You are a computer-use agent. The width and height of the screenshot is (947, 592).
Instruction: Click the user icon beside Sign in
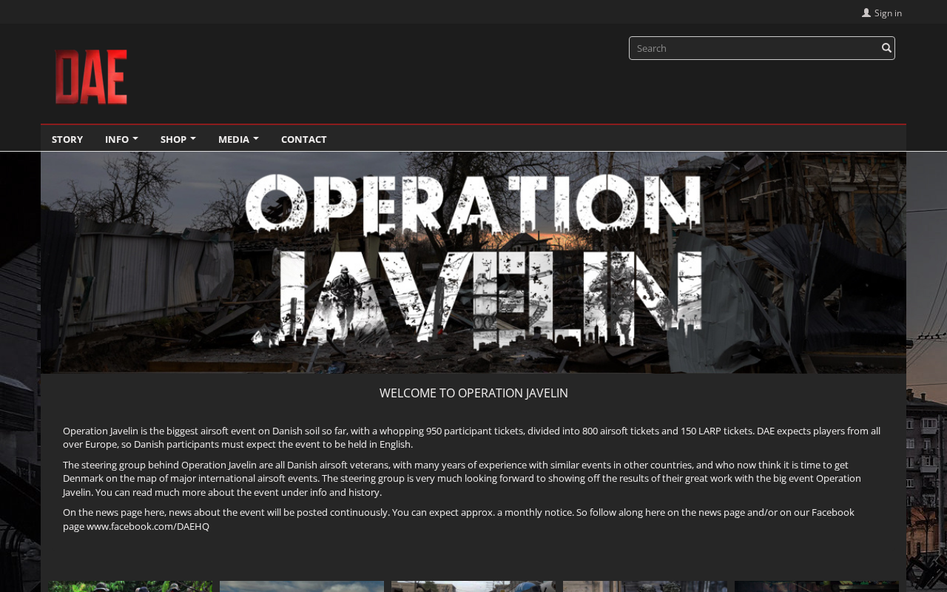pyautogui.click(x=866, y=13)
